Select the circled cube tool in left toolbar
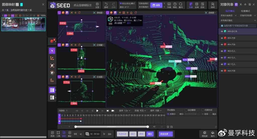The height and width of the screenshot is (139, 257). (x=52, y=73)
